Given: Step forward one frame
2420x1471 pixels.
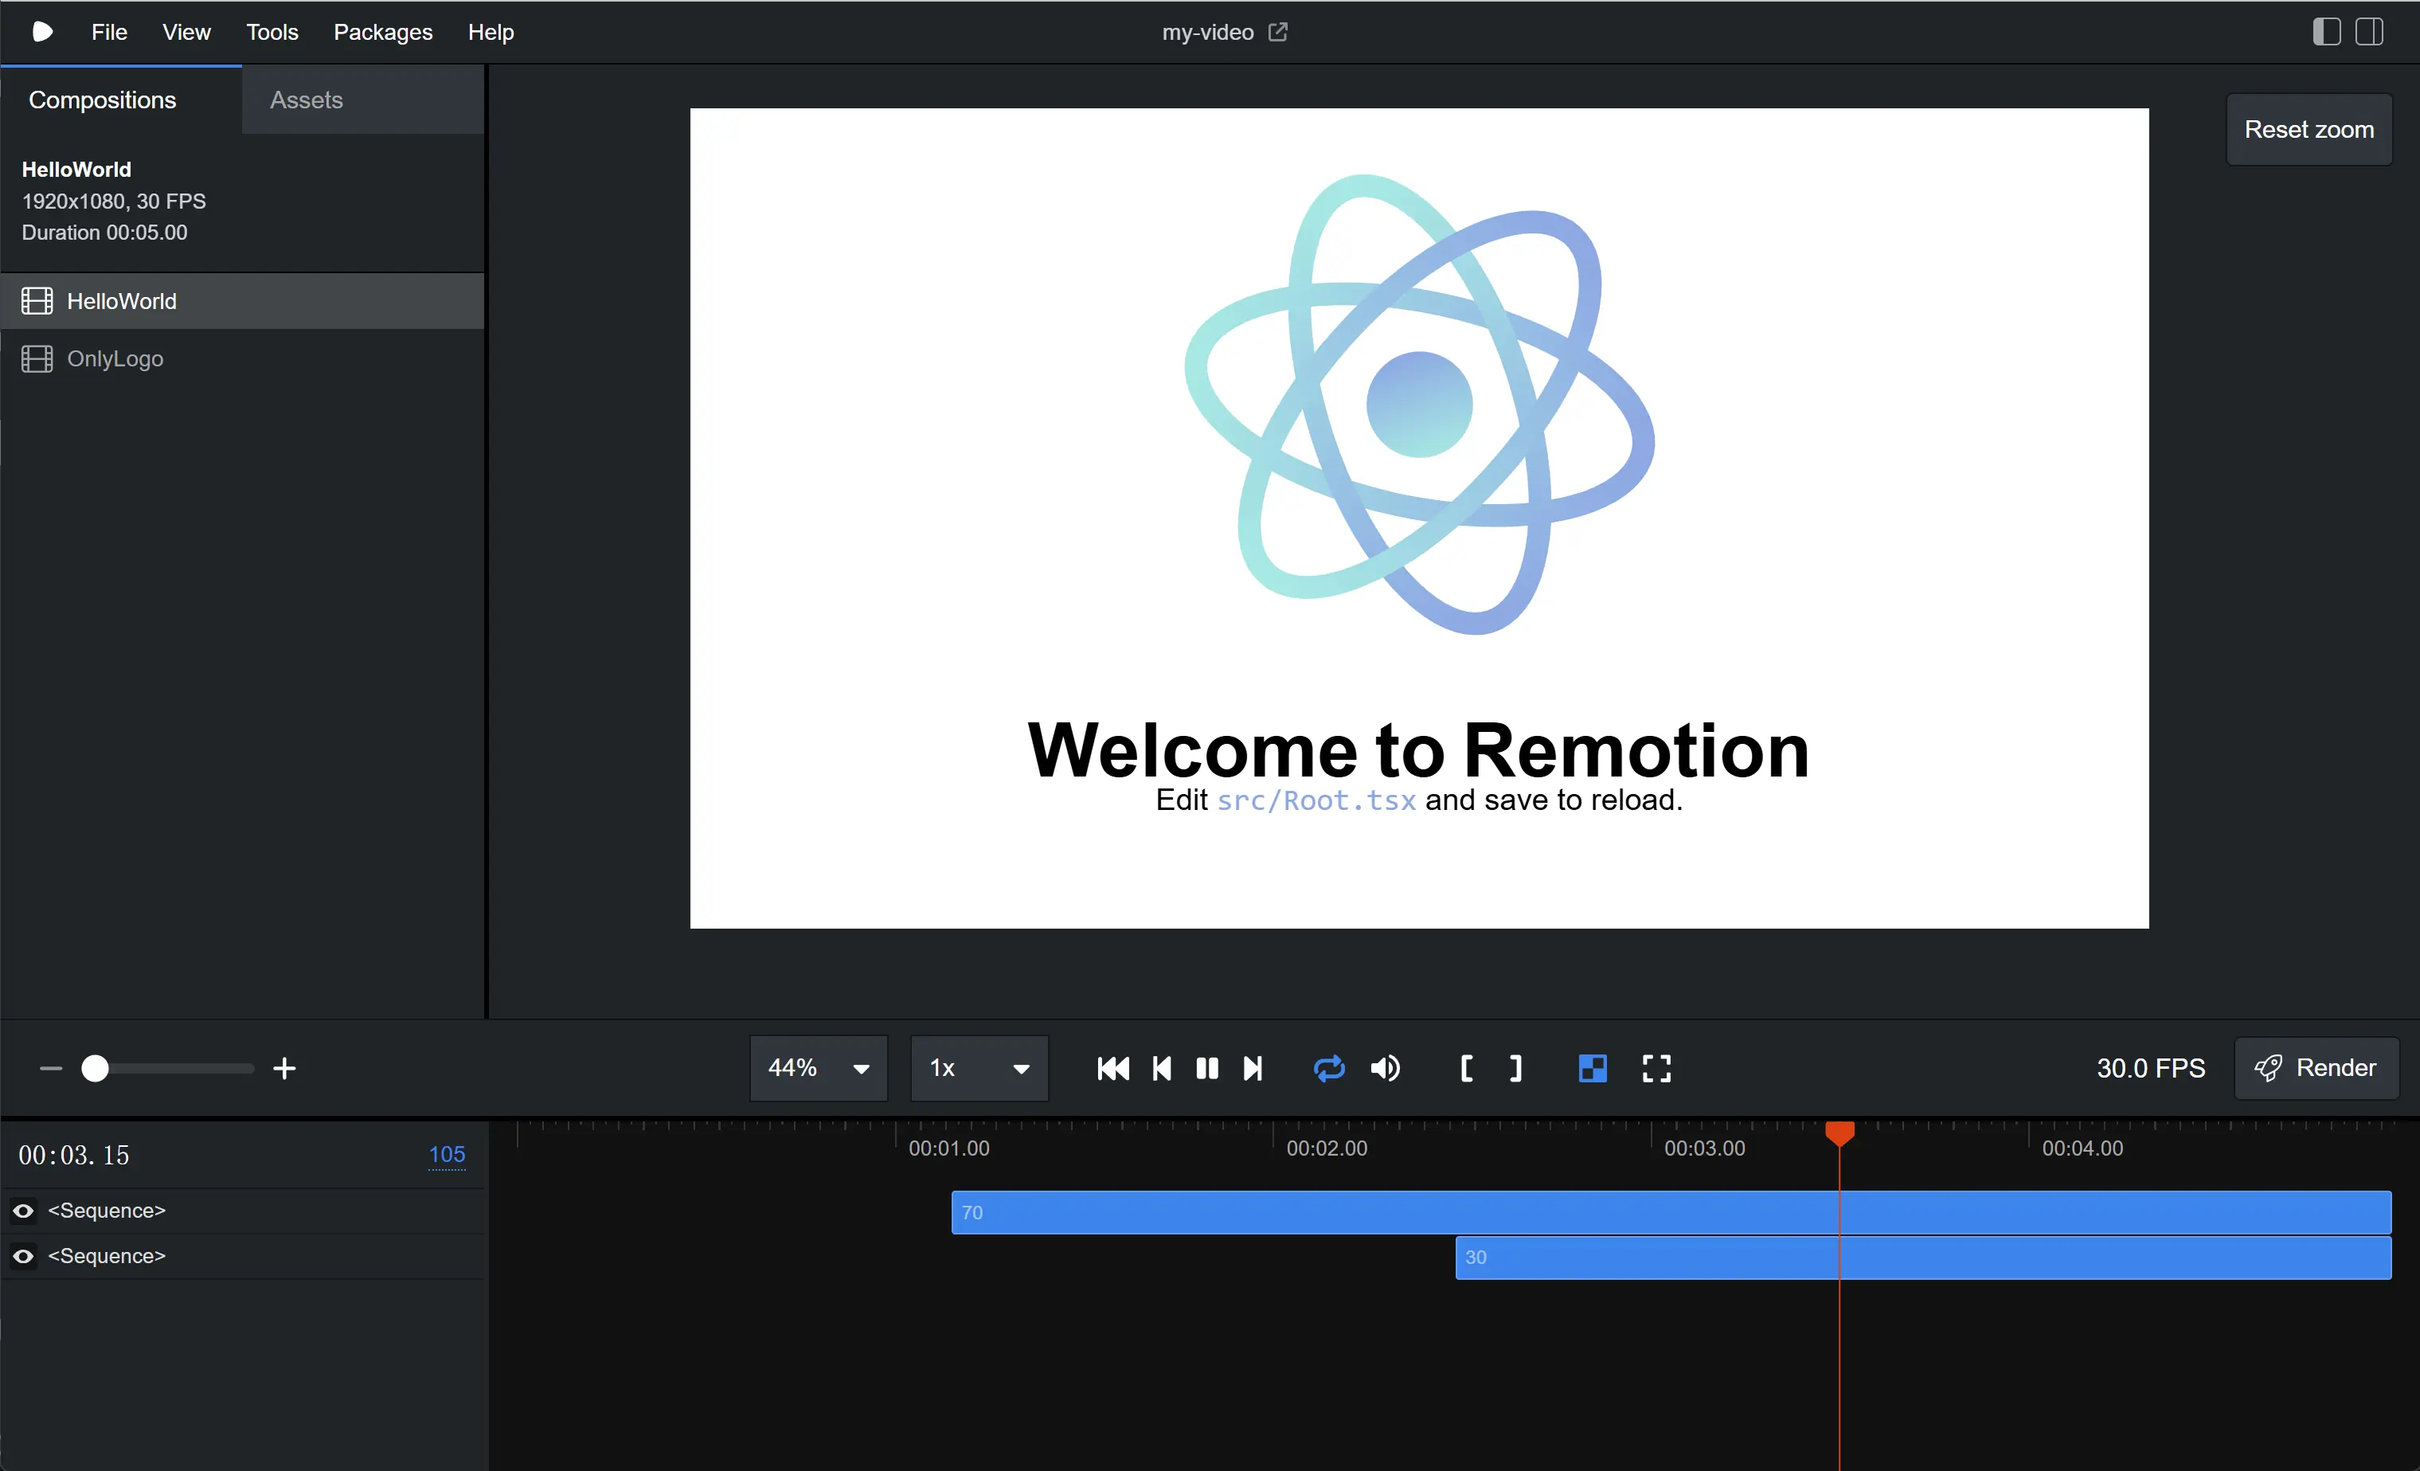Looking at the screenshot, I should (1253, 1068).
